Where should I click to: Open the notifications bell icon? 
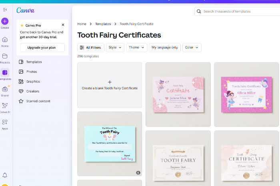[5, 175]
